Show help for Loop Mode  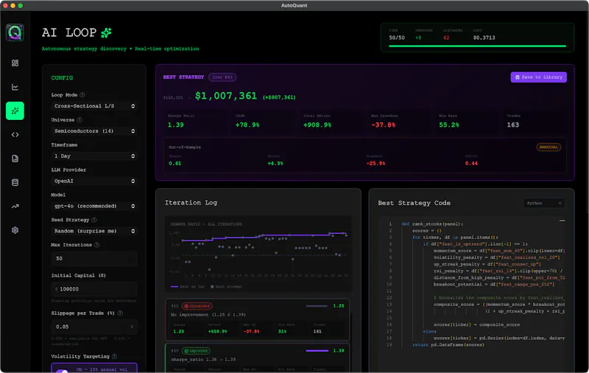click(x=82, y=95)
